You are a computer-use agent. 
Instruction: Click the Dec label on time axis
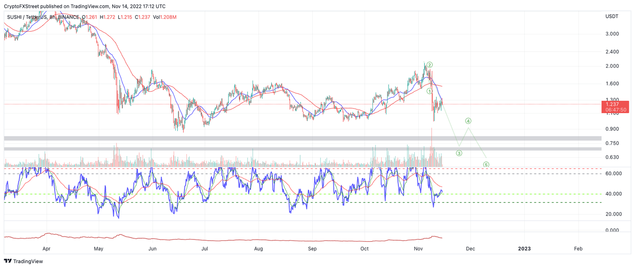coord(470,249)
